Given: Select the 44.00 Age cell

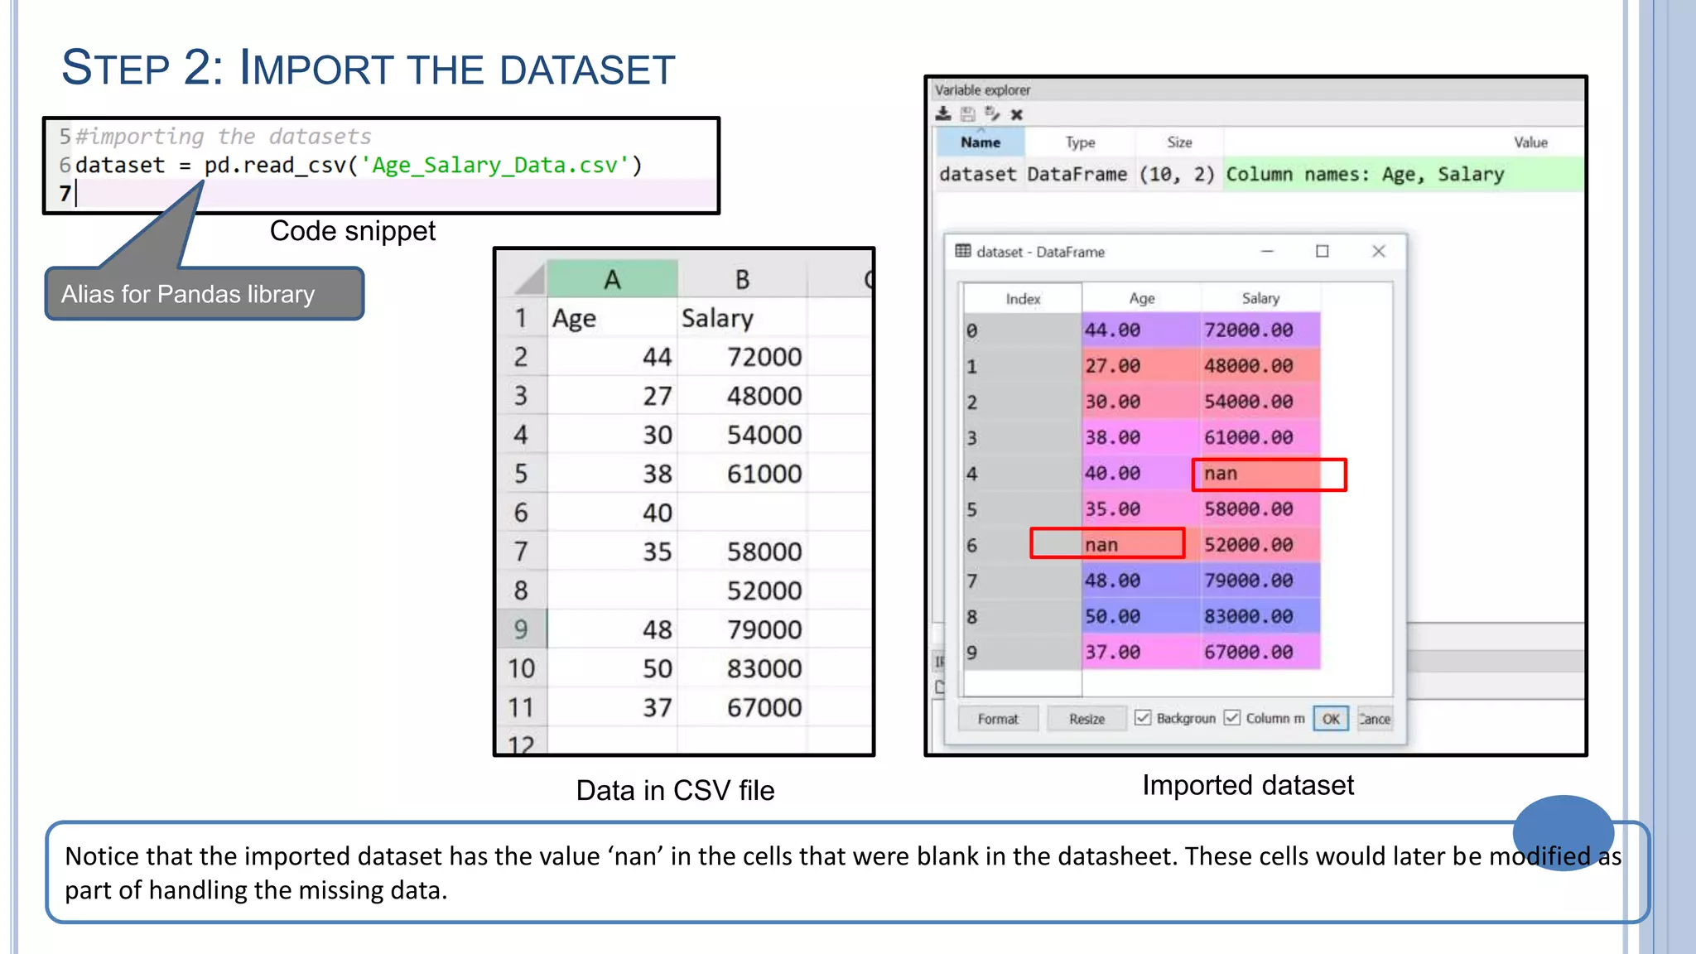Looking at the screenshot, I should 1141,330.
